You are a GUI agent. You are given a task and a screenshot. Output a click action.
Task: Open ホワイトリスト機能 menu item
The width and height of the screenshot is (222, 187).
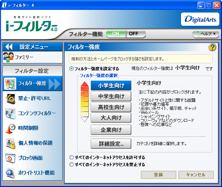tap(32, 173)
